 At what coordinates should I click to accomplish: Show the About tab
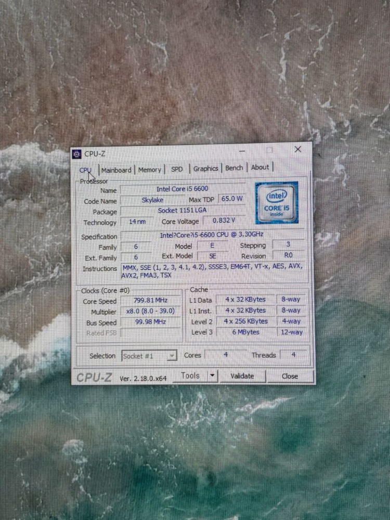coord(260,167)
